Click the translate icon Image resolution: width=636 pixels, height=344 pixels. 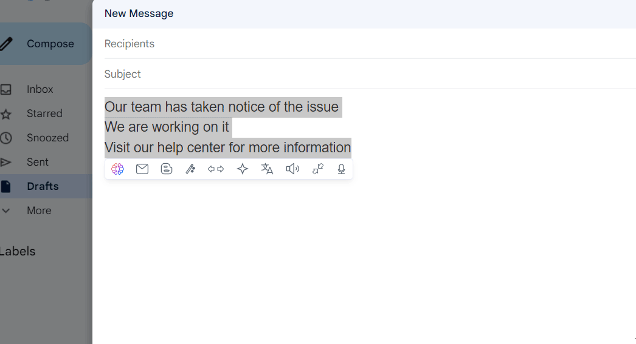point(267,169)
